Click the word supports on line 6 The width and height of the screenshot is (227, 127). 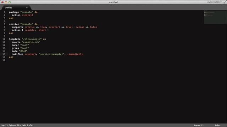tap(17, 27)
